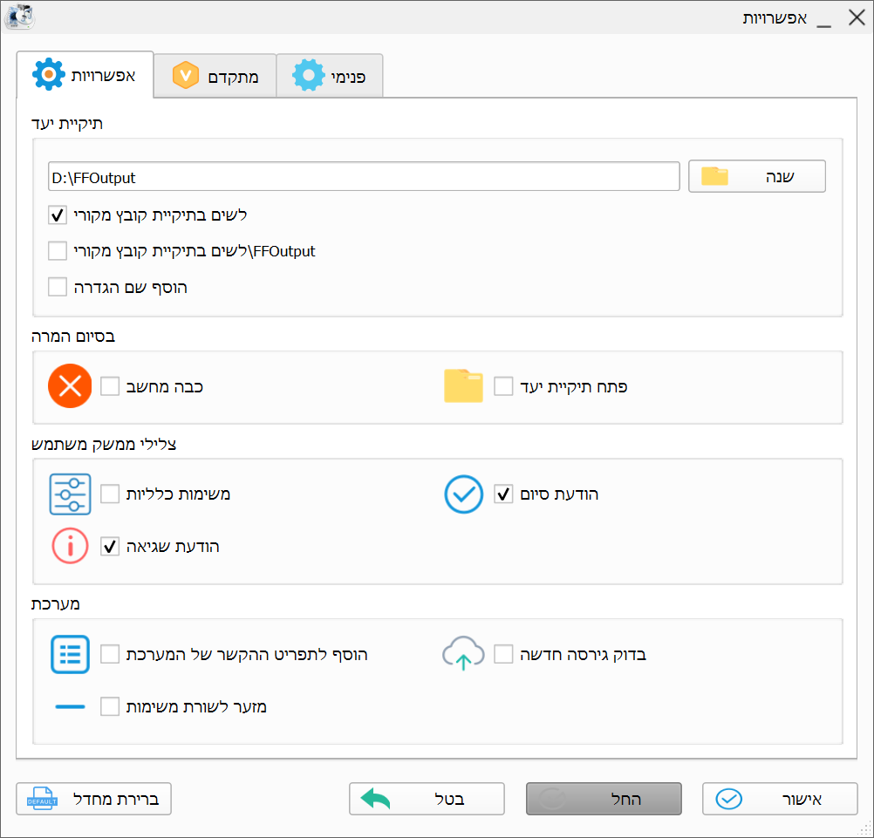Screen dimensions: 874x838
Task: Click the yellow folder icon beside פתח תיקיית יעד
Action: 463,385
